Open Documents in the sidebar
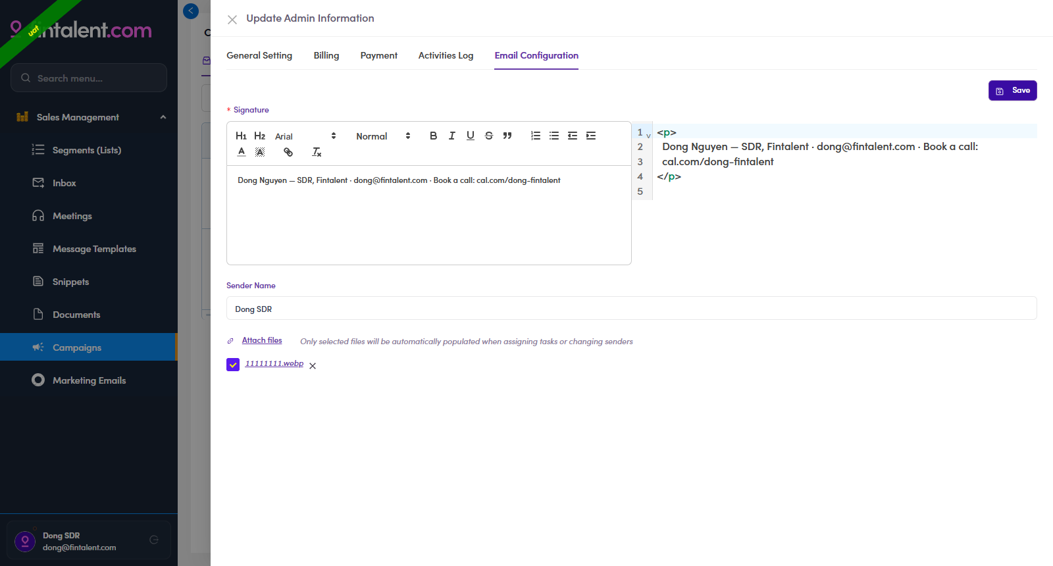Image resolution: width=1053 pixels, height=566 pixels. coord(88,315)
